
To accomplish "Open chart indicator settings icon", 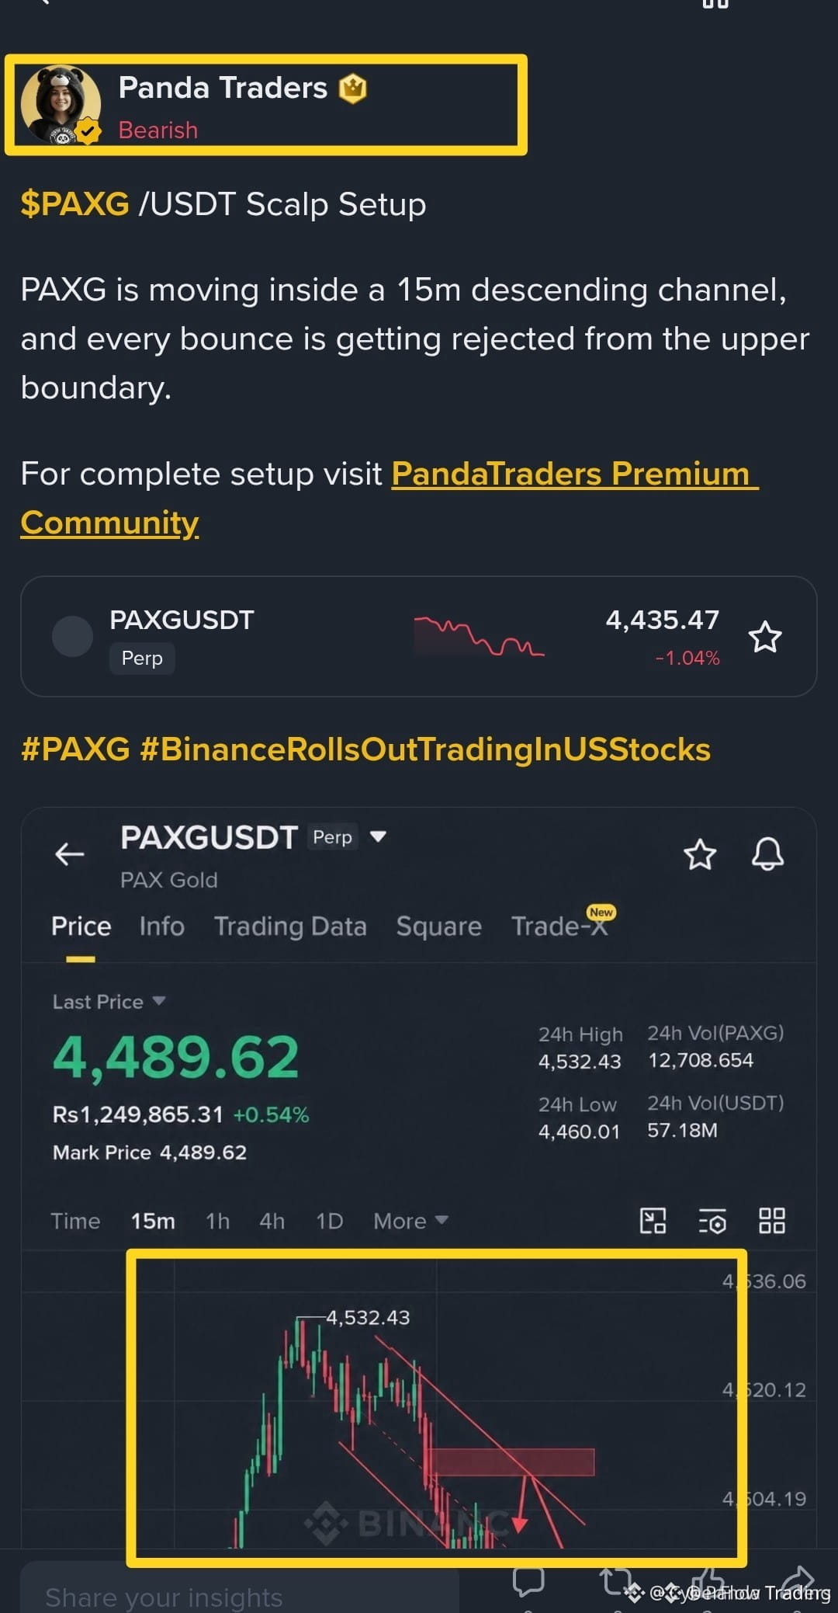I will click(712, 1221).
